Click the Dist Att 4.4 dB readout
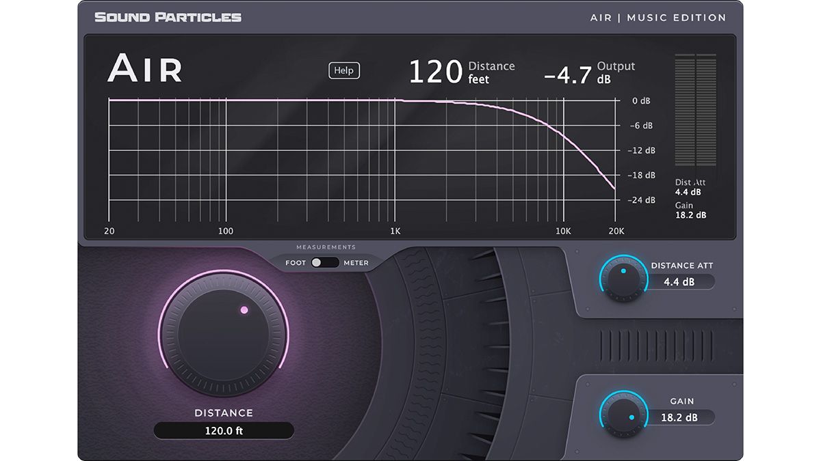 pyautogui.click(x=689, y=187)
